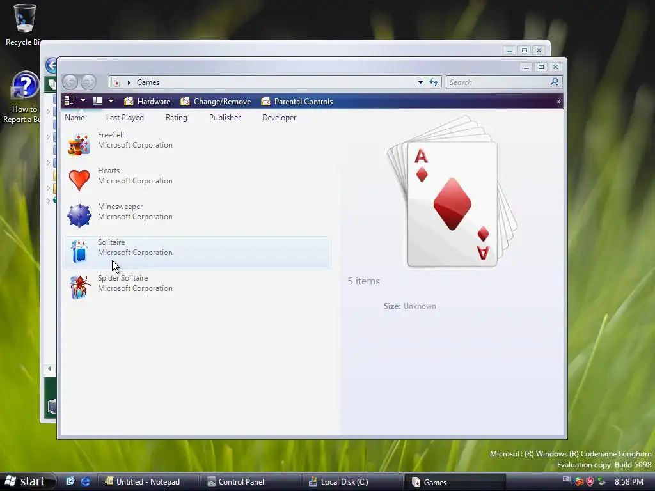This screenshot has height=491, width=655.
Task: Click the back arrow in the rear window
Action: pyautogui.click(x=51, y=66)
